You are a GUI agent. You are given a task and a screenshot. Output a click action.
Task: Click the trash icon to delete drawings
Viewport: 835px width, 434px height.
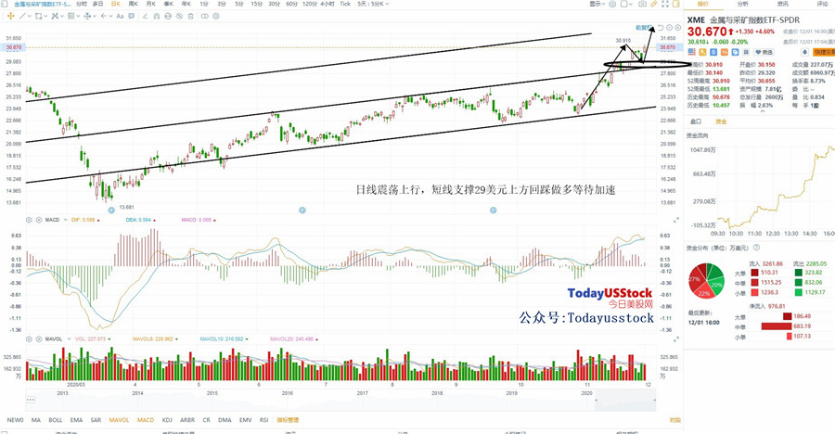pos(190,16)
